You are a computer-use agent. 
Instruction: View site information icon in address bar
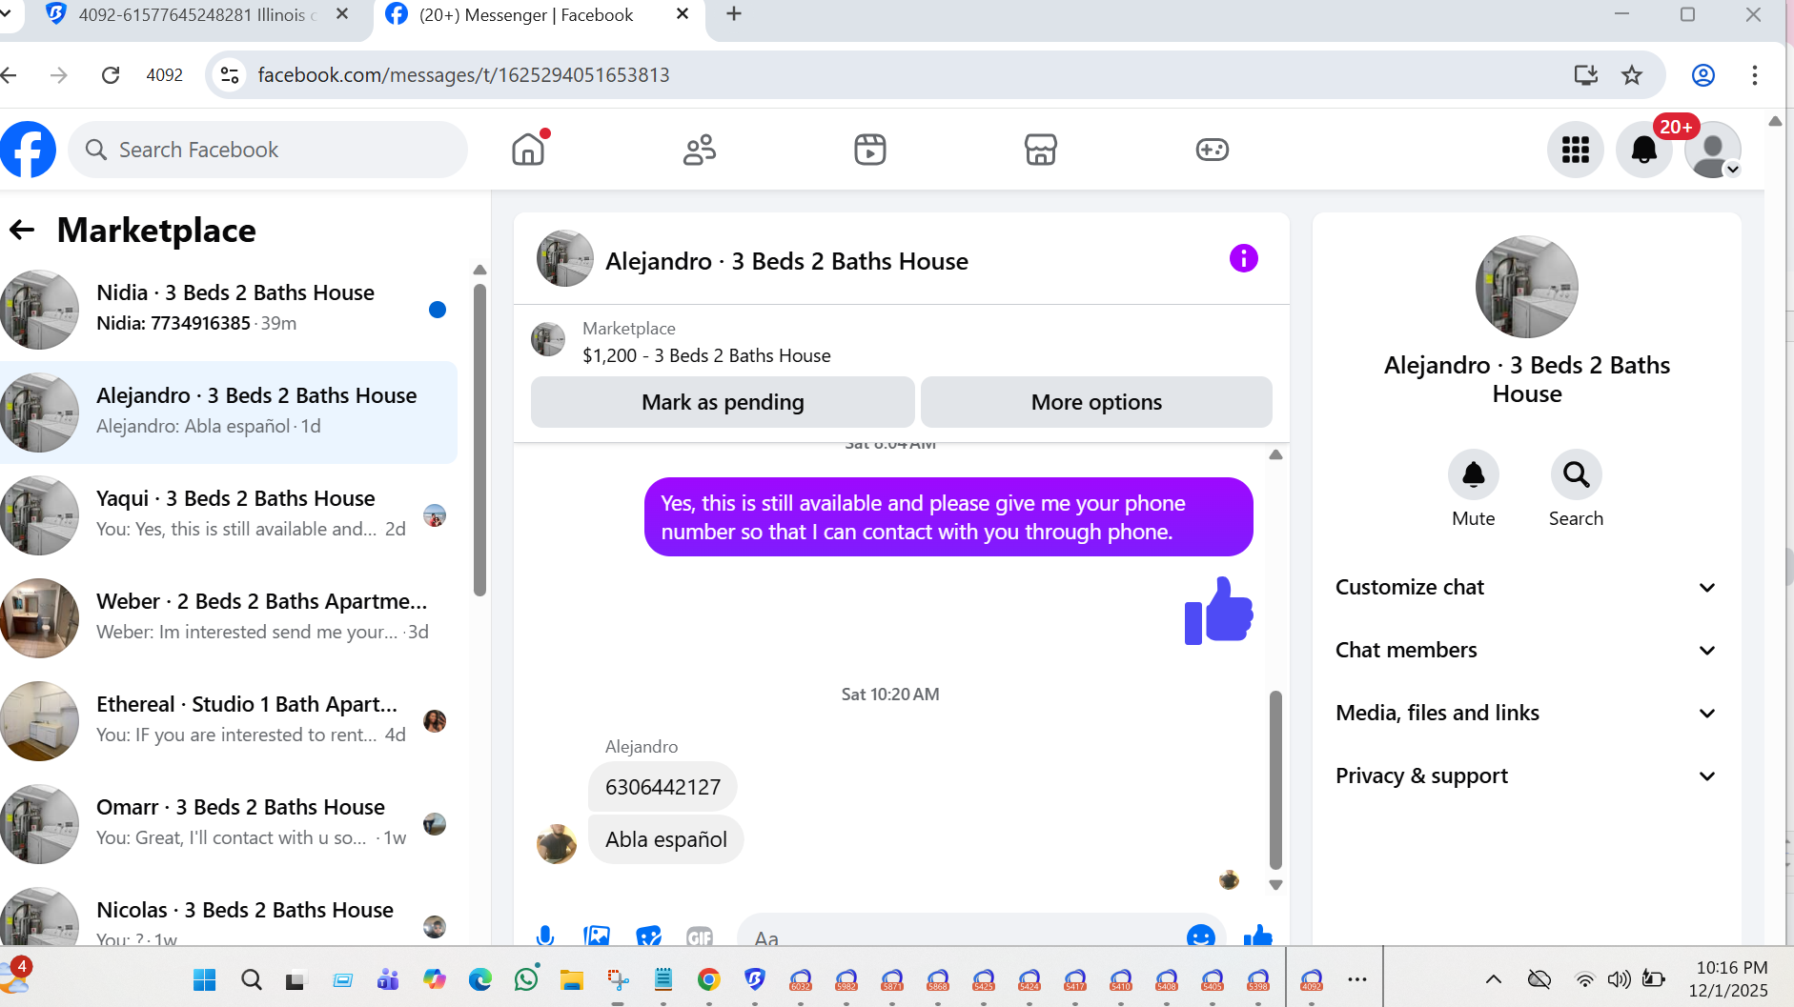tap(230, 74)
